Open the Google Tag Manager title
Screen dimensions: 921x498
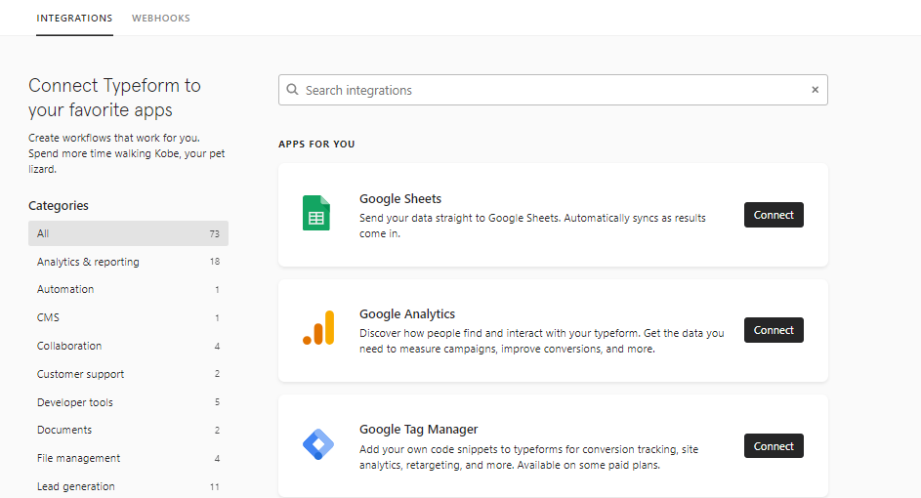click(x=418, y=430)
